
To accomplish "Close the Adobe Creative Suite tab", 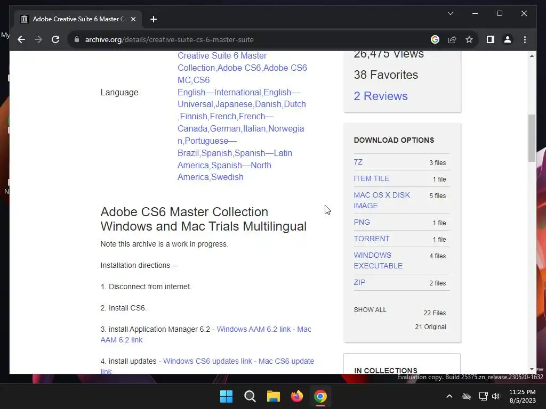I will pos(133,19).
